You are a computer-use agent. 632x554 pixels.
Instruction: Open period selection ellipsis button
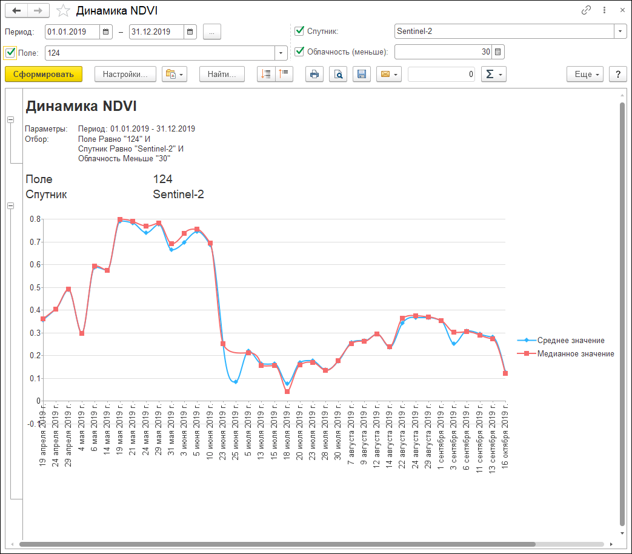point(212,32)
